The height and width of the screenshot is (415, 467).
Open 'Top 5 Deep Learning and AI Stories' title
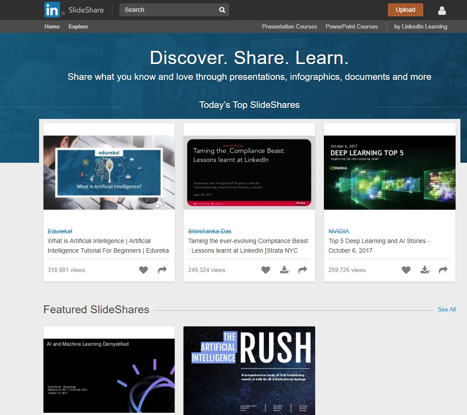point(379,246)
